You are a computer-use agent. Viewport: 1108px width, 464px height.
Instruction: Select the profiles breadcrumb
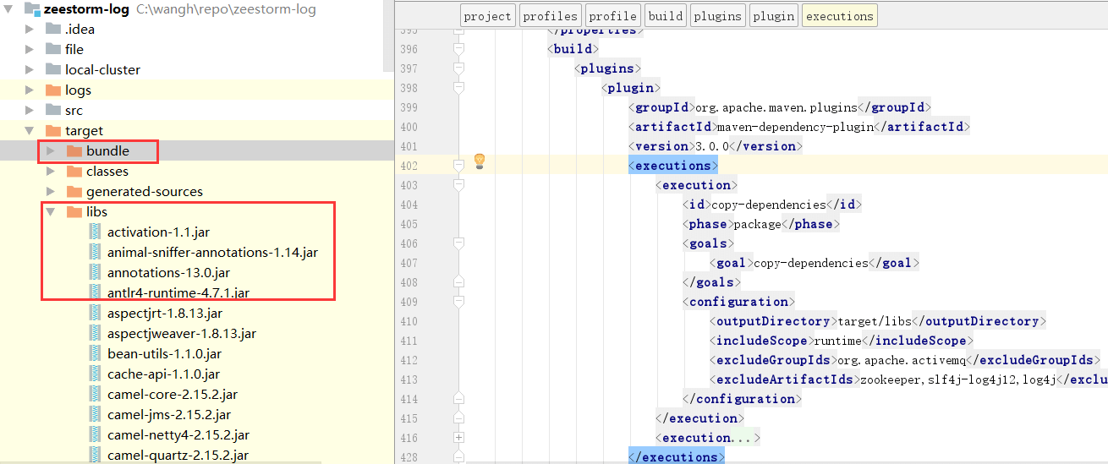pos(550,15)
